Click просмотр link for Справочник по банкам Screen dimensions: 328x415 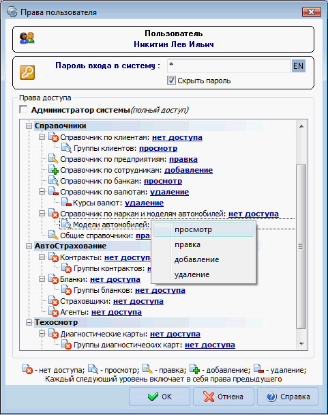(163, 182)
